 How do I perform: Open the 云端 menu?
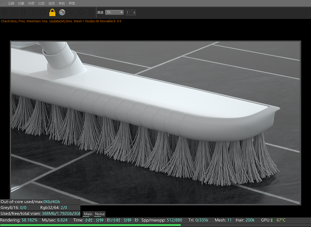point(11,3)
